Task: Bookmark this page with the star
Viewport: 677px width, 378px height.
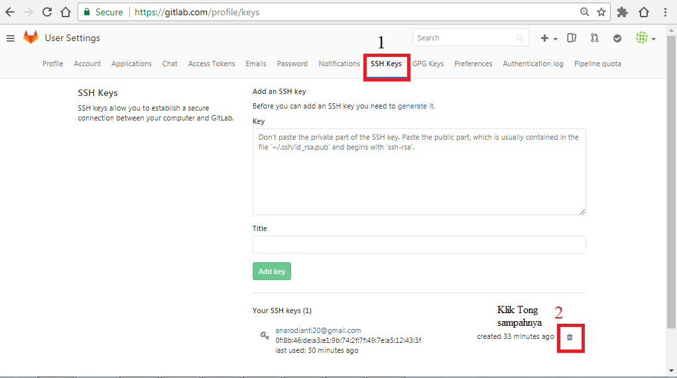Action: point(601,12)
